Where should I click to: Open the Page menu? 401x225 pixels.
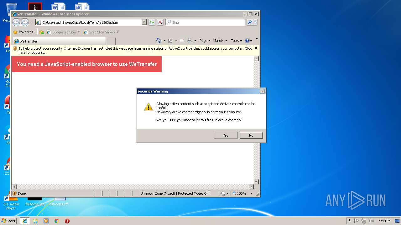tap(205, 41)
